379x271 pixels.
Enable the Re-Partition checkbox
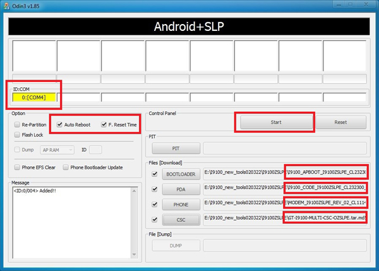[x=17, y=125]
